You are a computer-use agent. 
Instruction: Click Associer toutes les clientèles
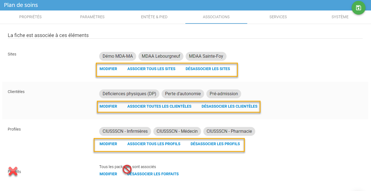[159, 106]
